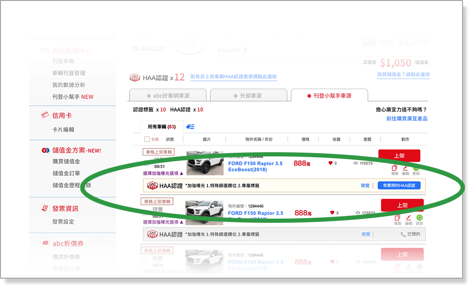469x286 pixels.
Task: Click 預覽 in the 已預約 HAA banner
Action: [x=366, y=234]
